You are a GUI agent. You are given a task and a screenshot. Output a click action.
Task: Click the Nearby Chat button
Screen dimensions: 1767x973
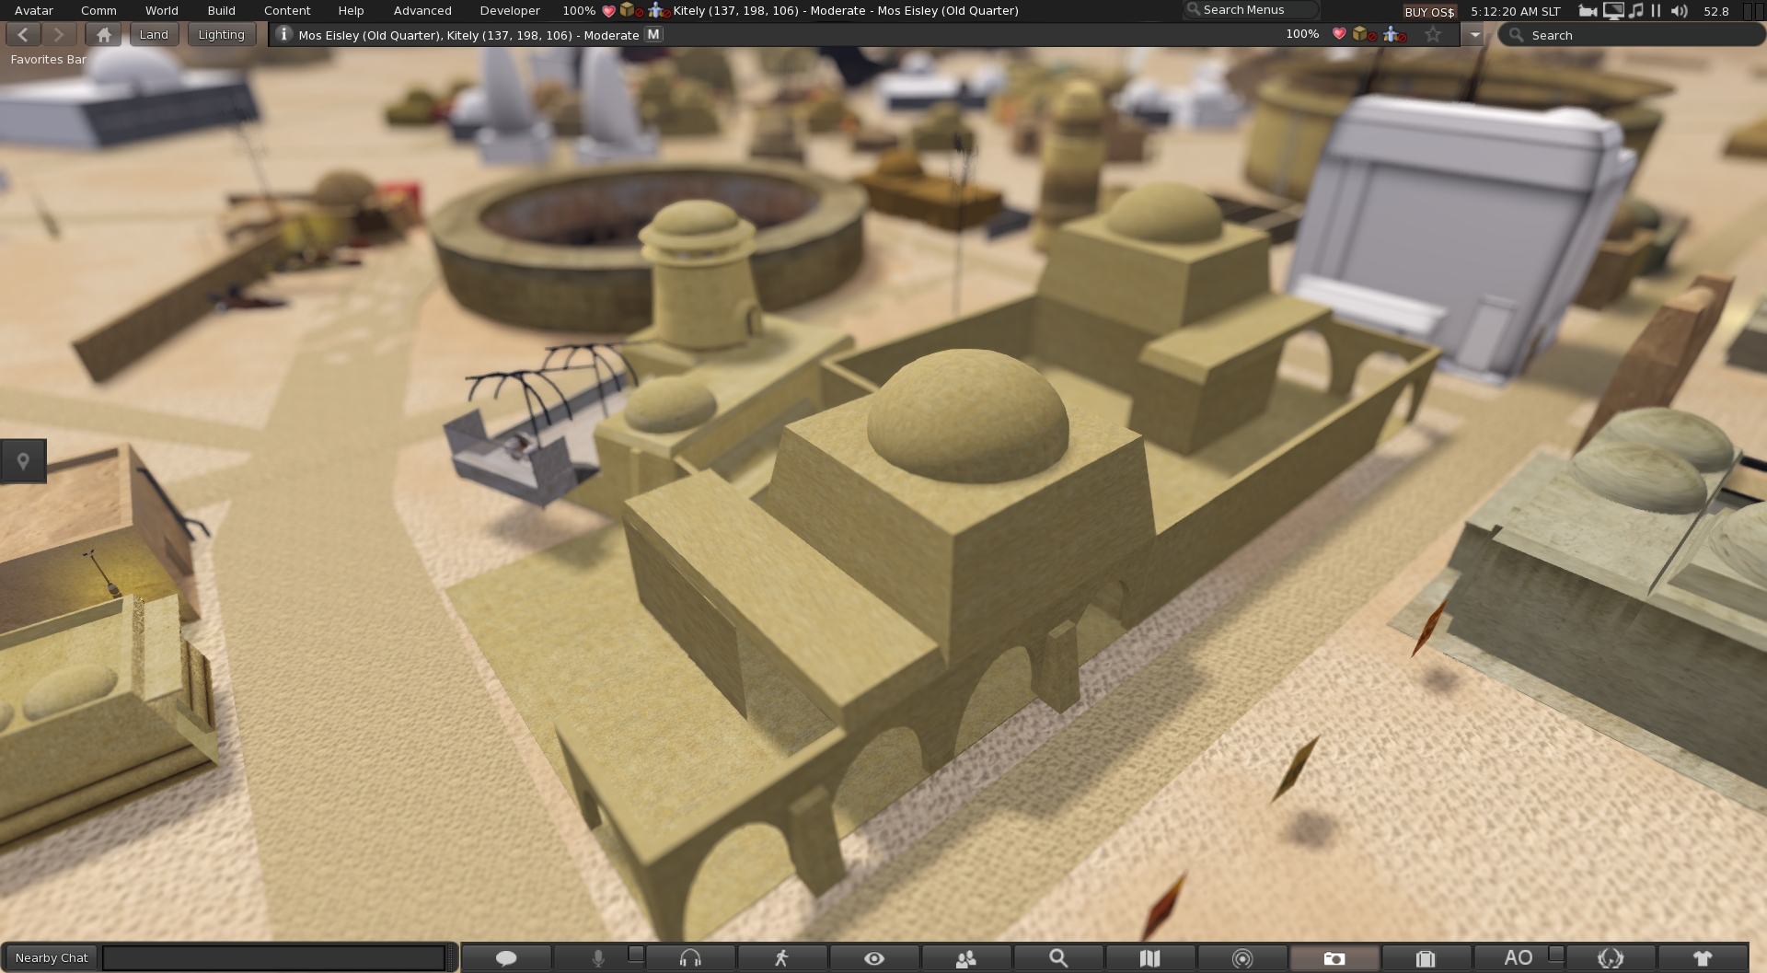[x=52, y=958]
